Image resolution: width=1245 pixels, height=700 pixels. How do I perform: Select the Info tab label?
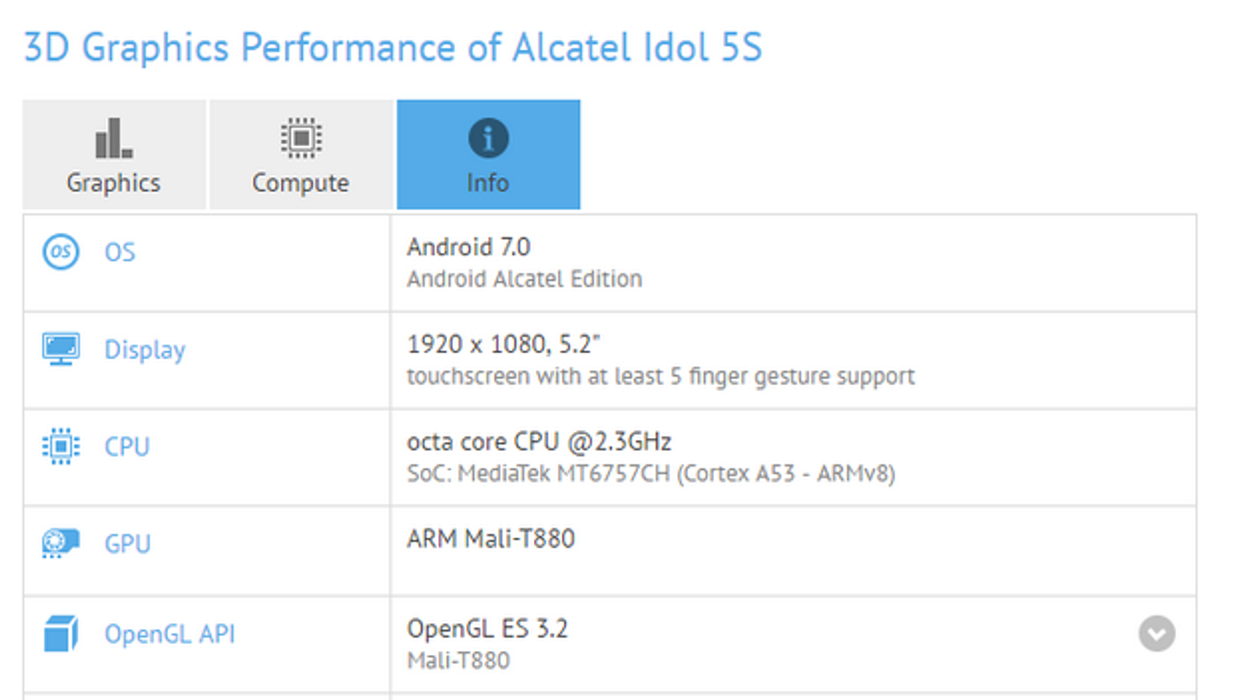[488, 183]
